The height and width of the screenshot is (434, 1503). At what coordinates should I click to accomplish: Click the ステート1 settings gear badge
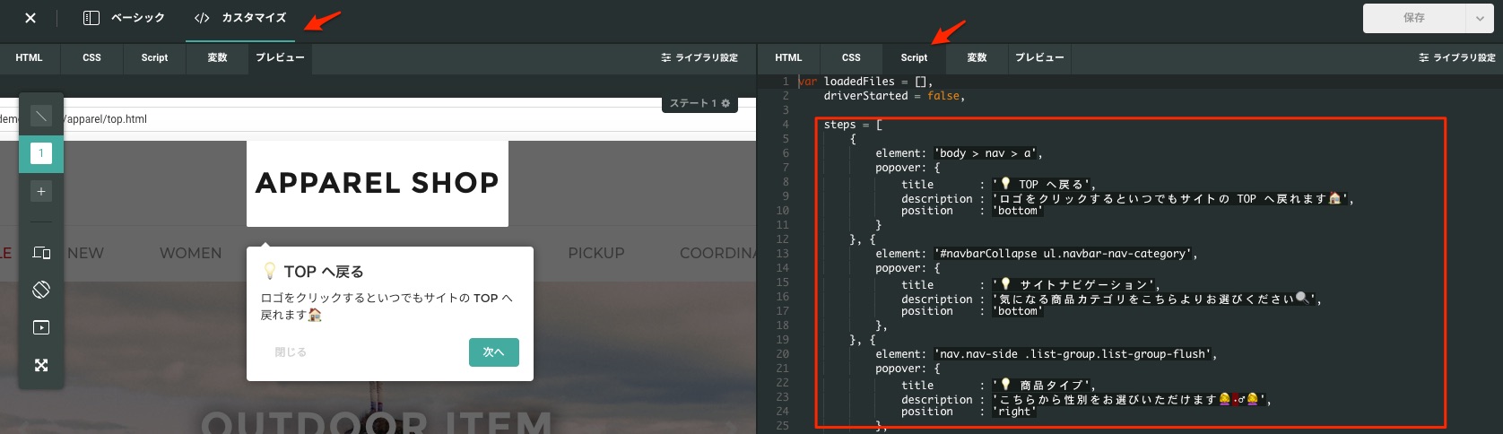pyautogui.click(x=700, y=103)
